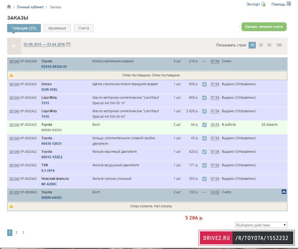The image size is (298, 249).
Task: Toggle checkbox for TSN 9.1.1014 row
Action: coord(204,165)
